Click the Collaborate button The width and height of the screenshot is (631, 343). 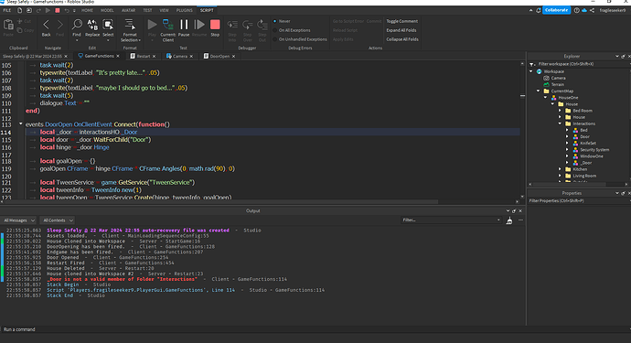click(557, 10)
